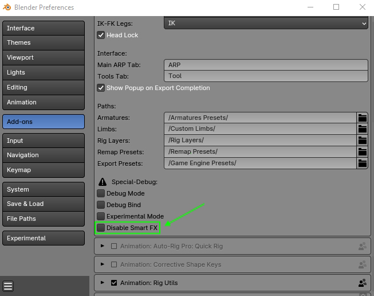Open folder browser for Rig Layers path
The width and height of the screenshot is (374, 296).
click(362, 141)
